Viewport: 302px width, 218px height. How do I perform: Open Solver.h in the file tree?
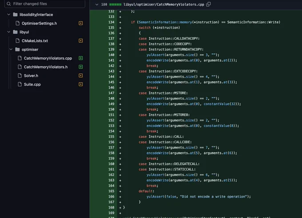coord(31,75)
